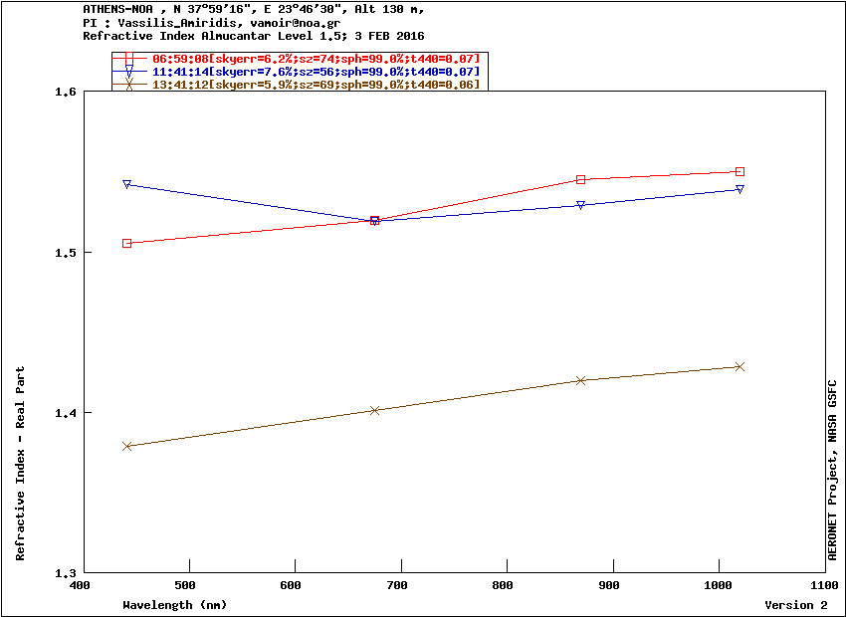This screenshot has width=846, height=617.
Task: Click the 600 tick label on the x-axis
Action: coord(291,585)
